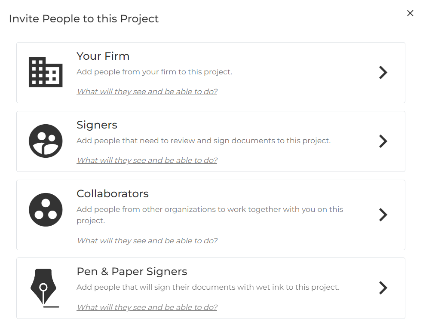Image resolution: width=423 pixels, height=334 pixels.
Task: Expand the Your Firm chevron arrow
Action: pos(383,72)
